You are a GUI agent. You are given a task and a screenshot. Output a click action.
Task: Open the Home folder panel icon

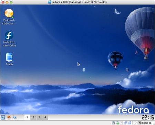[x=9, y=117]
